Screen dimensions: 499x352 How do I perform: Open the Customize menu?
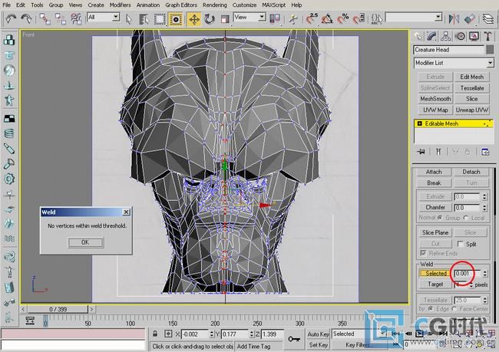point(244,5)
